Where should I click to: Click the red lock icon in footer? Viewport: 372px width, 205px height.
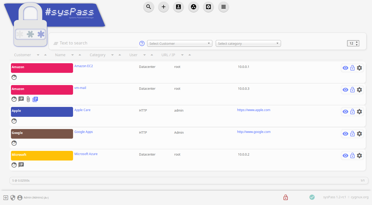[x=286, y=197]
